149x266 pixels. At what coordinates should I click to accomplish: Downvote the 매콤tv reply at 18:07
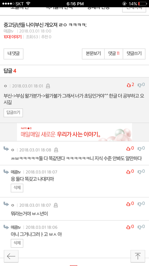coord(141,172)
